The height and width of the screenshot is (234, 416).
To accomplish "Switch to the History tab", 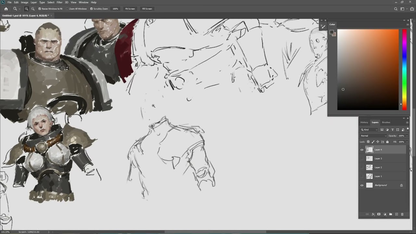I will (364, 123).
